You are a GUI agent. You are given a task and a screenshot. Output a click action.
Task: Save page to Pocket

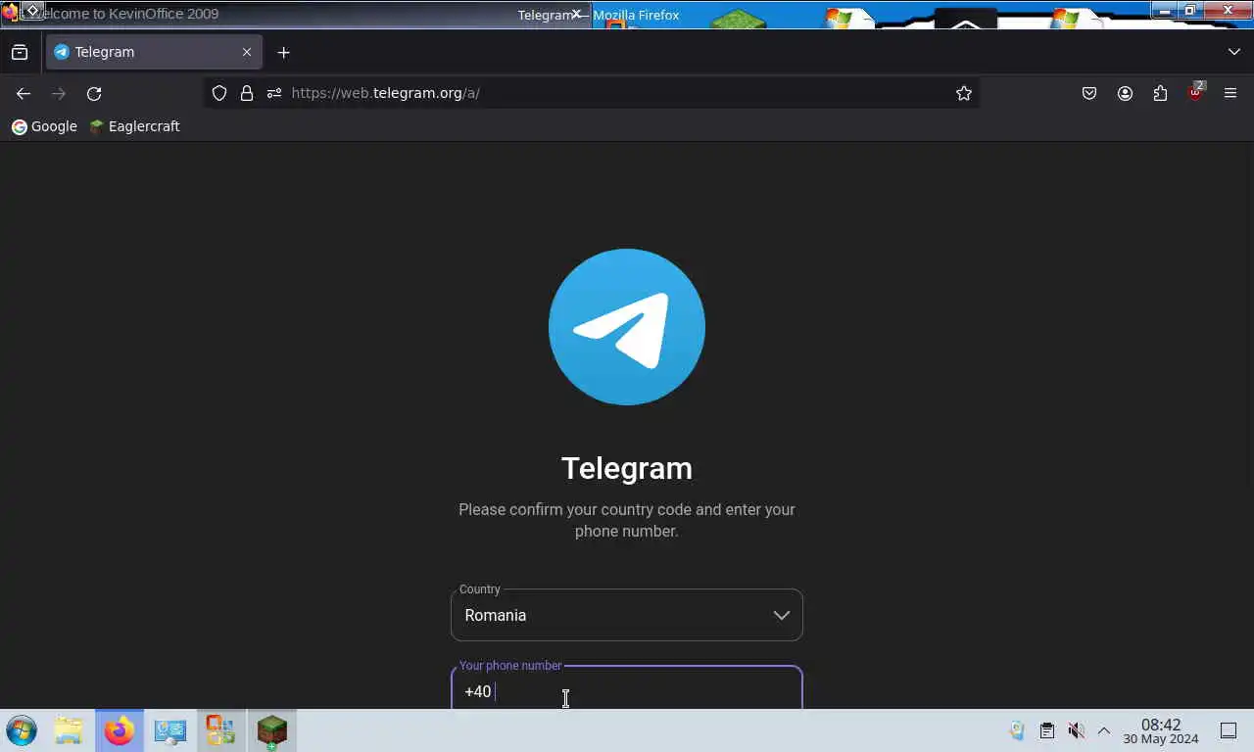pos(1089,93)
